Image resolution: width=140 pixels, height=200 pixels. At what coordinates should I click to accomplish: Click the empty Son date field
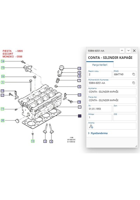(x=125, y=109)
